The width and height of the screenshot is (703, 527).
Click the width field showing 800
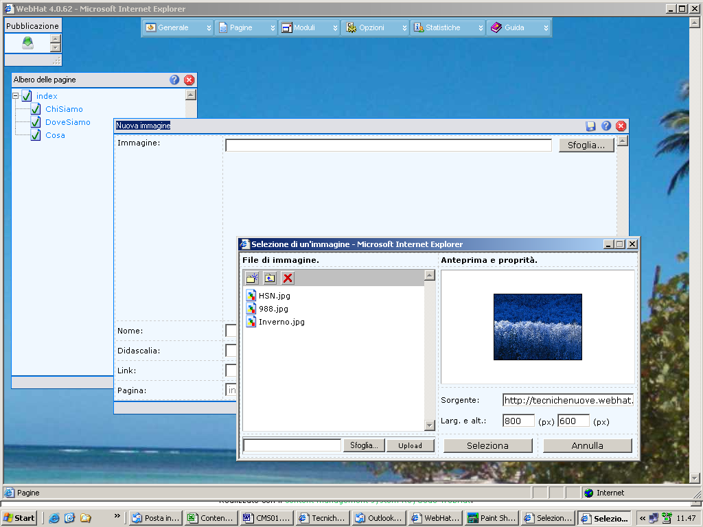(x=518, y=421)
